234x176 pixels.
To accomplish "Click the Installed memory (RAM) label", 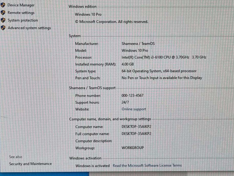I will point(96,64).
